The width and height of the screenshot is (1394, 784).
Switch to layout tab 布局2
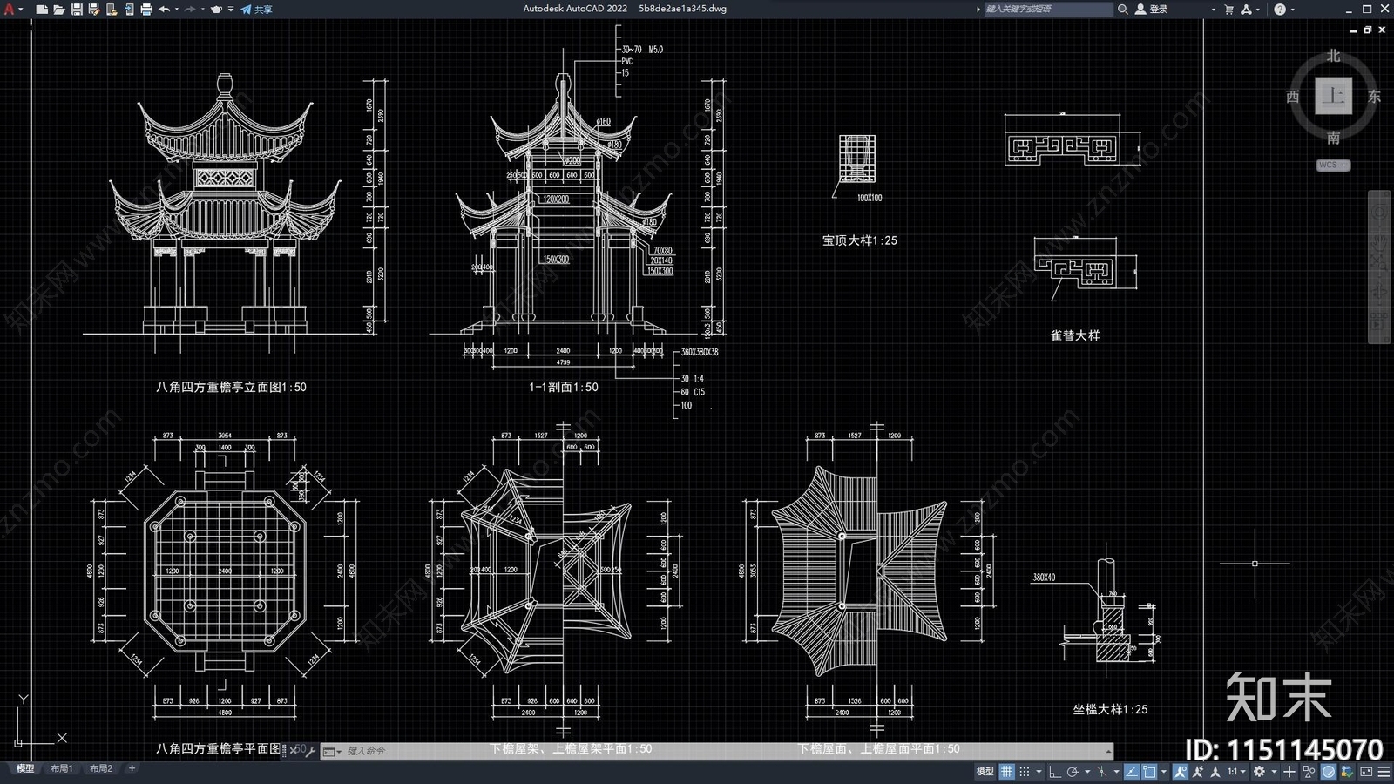[x=102, y=768]
